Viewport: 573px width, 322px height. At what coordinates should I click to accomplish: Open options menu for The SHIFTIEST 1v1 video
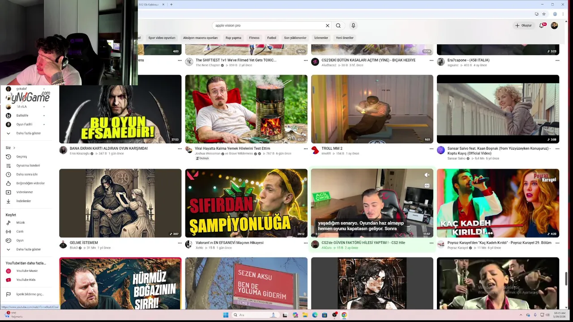pyautogui.click(x=306, y=60)
